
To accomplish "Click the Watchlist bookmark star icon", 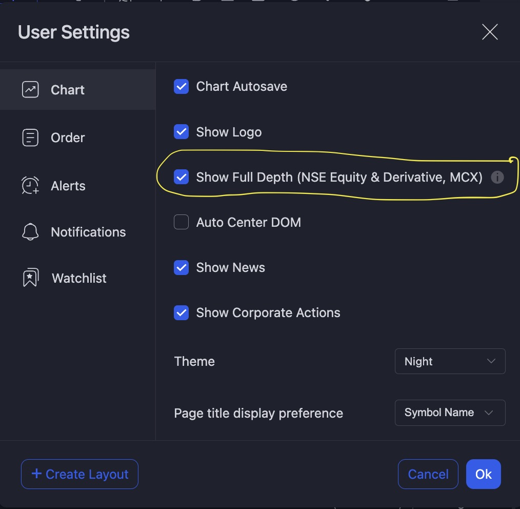I will [x=30, y=278].
